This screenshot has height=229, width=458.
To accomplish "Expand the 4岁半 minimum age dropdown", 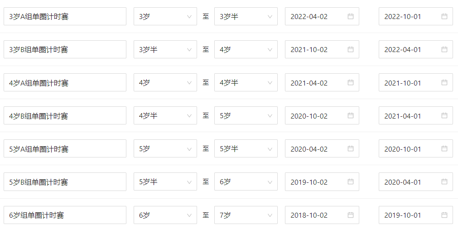I will [165, 116].
